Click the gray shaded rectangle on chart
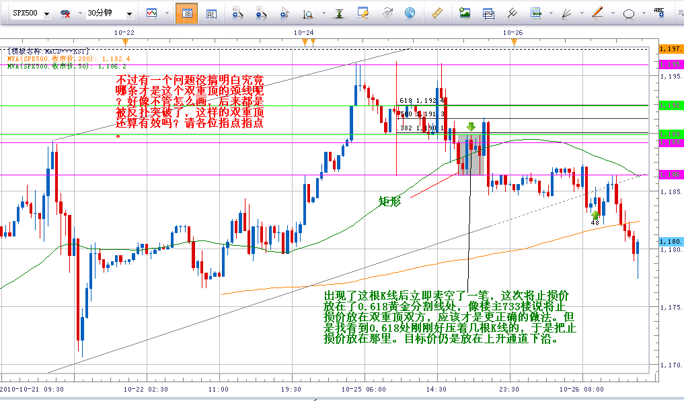The width and height of the screenshot is (684, 401). [471, 154]
